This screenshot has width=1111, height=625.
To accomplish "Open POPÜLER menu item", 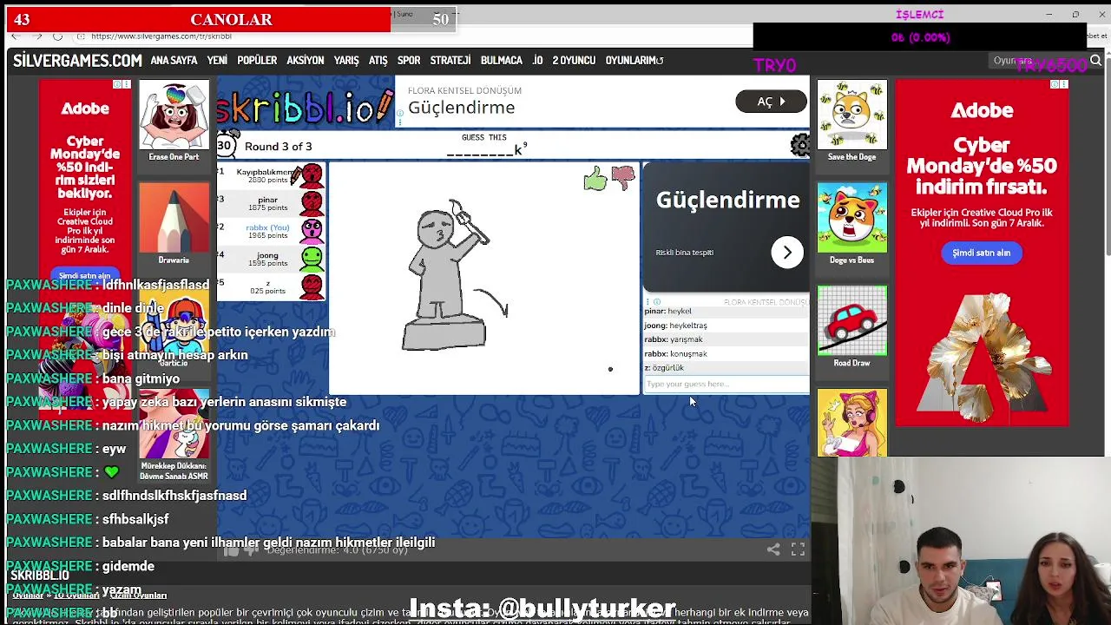I will point(257,60).
